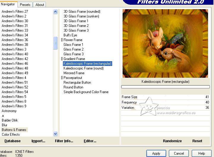
Task: Choose Simple Background Color Frame filter
Action: (86, 92)
